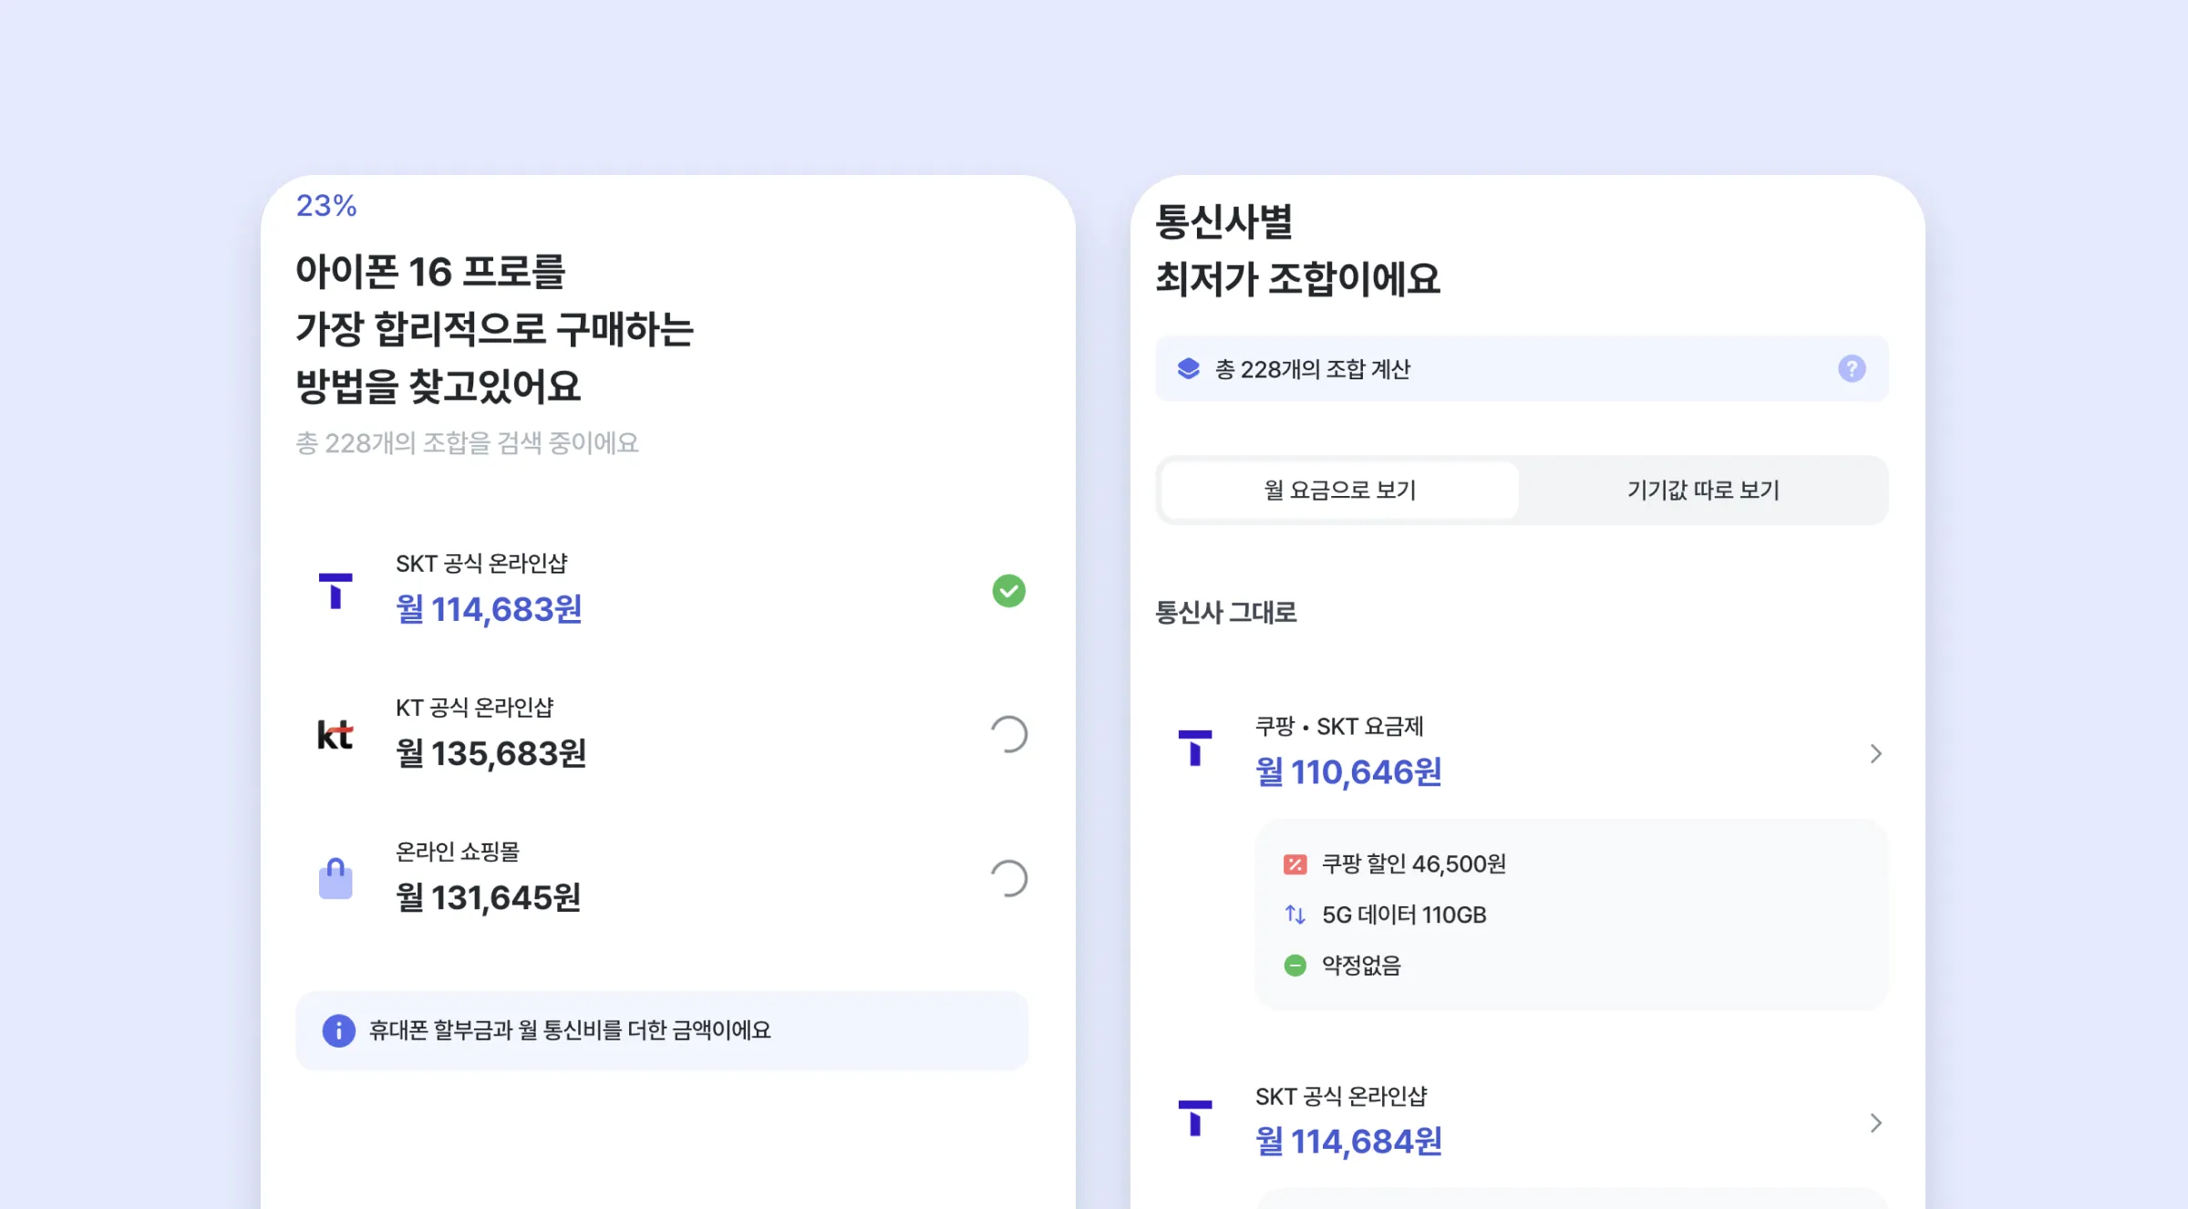Click the SKT 공식 온라인샵 label above 월 114,683원
This screenshot has width=2188, height=1209.
[x=481, y=563]
